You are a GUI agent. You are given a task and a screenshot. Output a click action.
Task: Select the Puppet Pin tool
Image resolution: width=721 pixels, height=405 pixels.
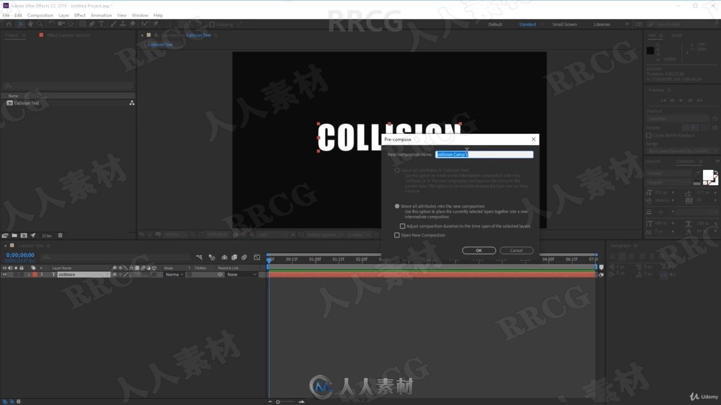click(155, 24)
